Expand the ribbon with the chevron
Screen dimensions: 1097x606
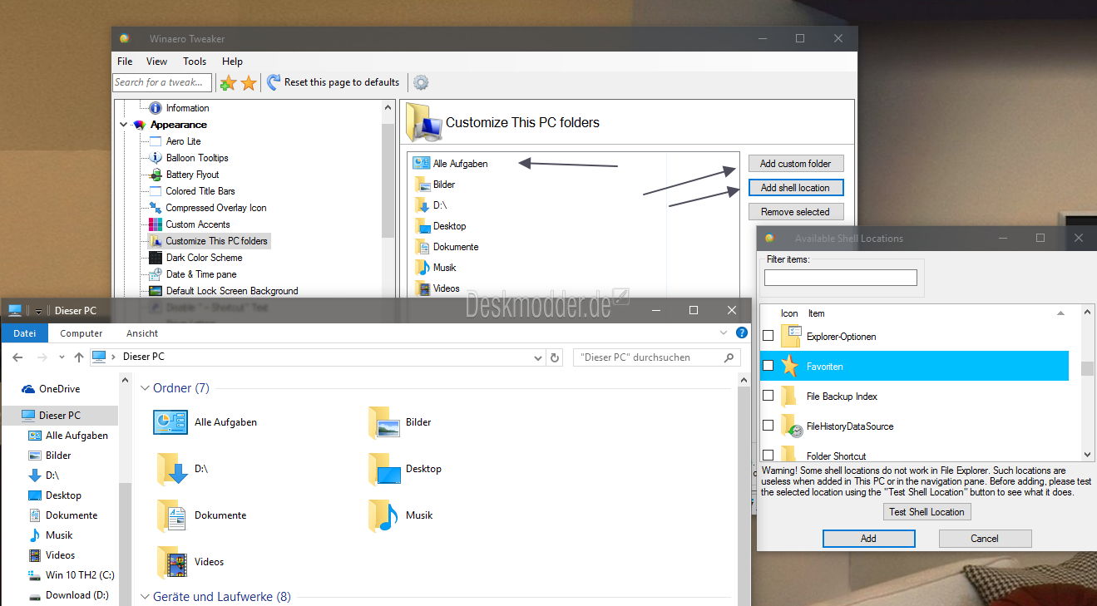(723, 333)
